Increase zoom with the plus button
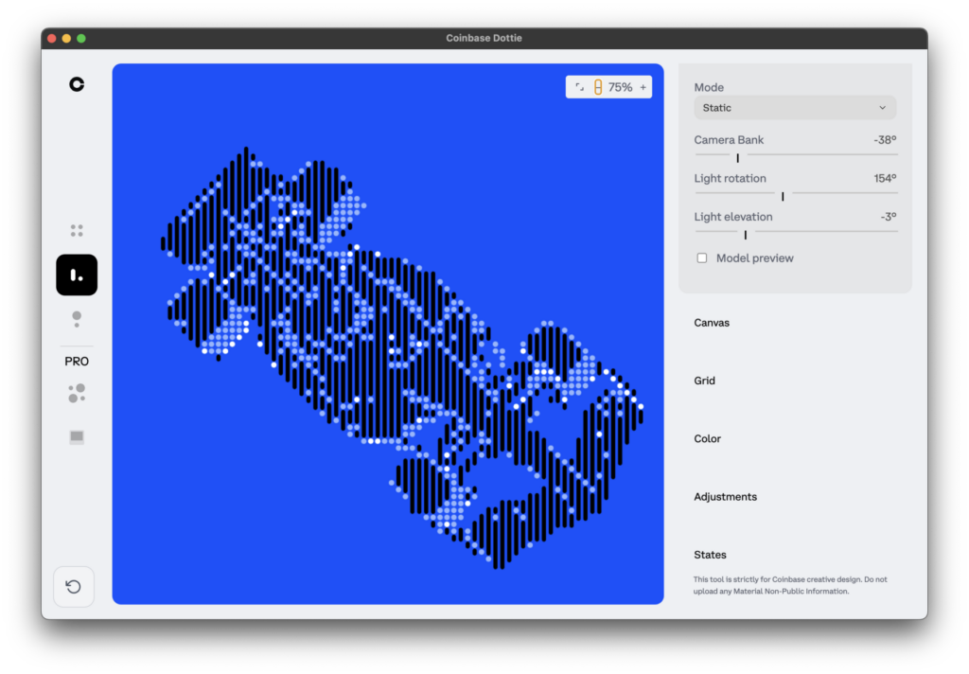Screen dimensions: 969x674 click(x=643, y=87)
